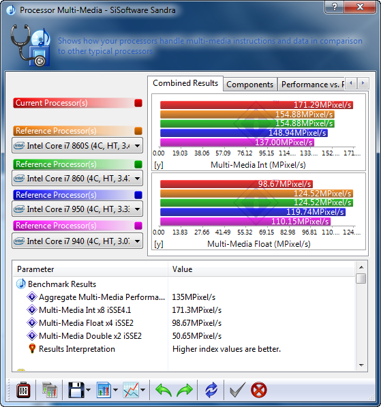The width and height of the screenshot is (381, 407).
Task: Click the diamond icon beside Aggregate Multi-Media
Action: coord(32,297)
